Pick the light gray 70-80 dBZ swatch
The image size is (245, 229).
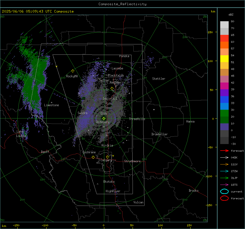pos(224,25)
